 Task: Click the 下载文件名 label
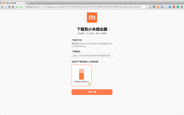(x=77, y=40)
